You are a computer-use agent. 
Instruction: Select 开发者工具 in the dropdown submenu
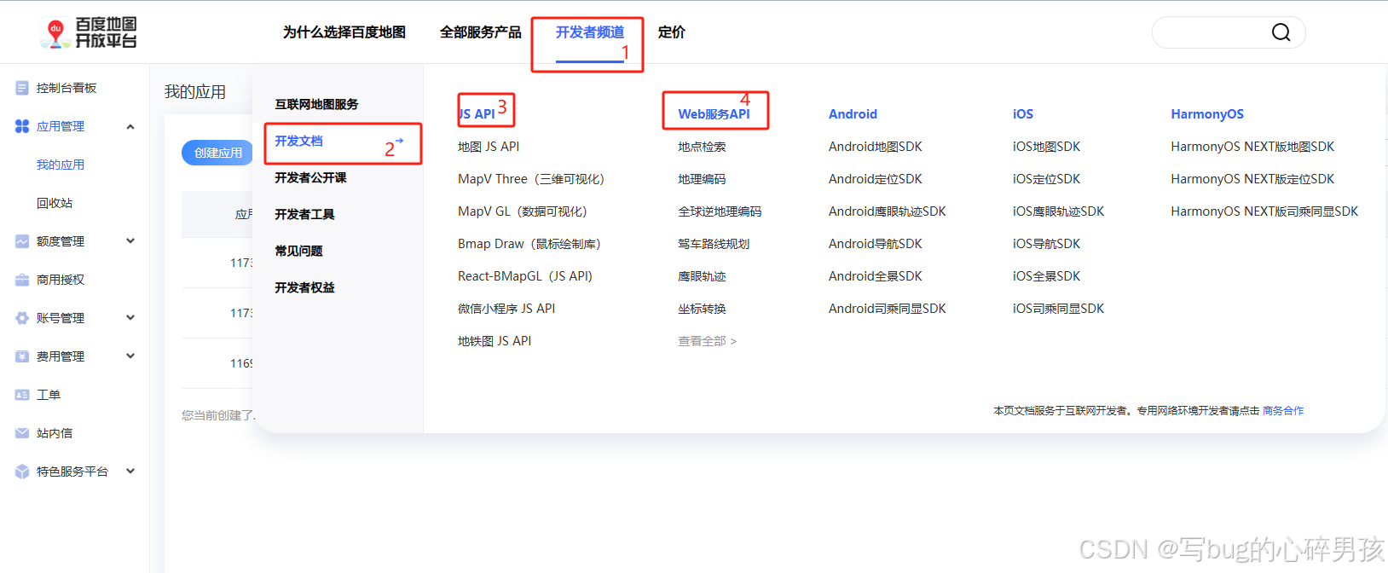click(304, 214)
